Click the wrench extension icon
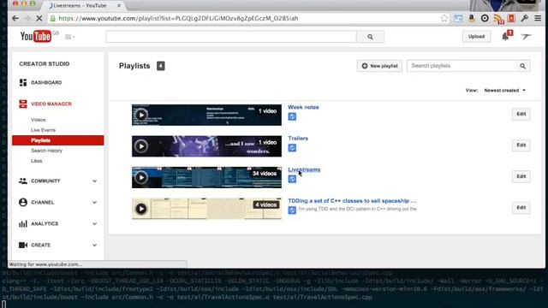Image resolution: width=548 pixels, height=308 pixels. 524,19
